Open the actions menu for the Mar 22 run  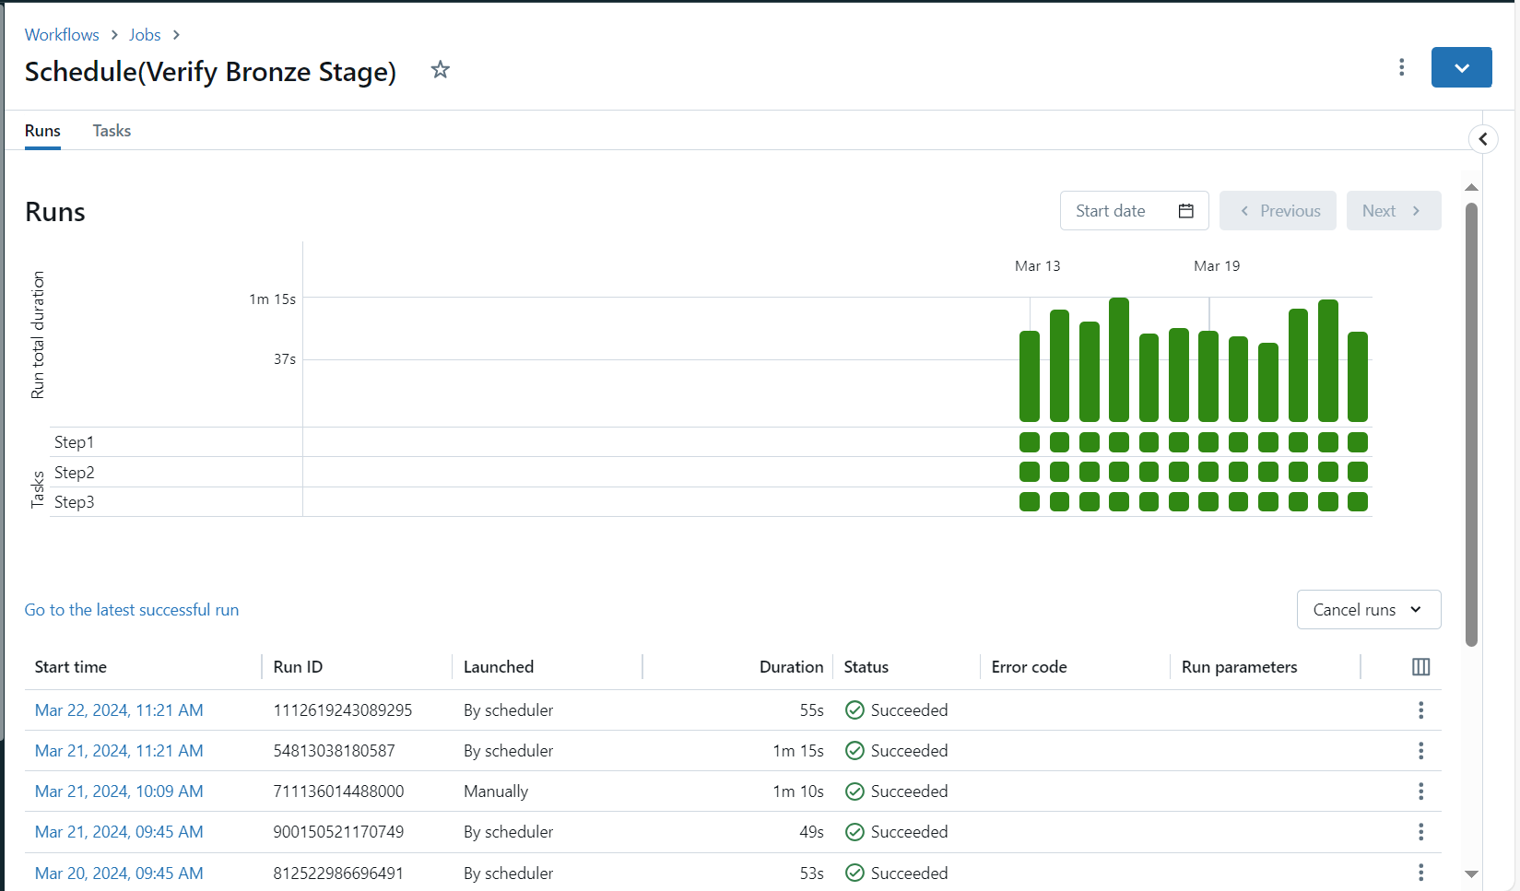click(x=1420, y=710)
